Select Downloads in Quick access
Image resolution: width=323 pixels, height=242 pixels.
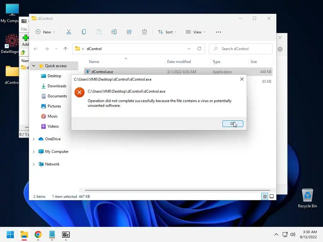(57, 86)
